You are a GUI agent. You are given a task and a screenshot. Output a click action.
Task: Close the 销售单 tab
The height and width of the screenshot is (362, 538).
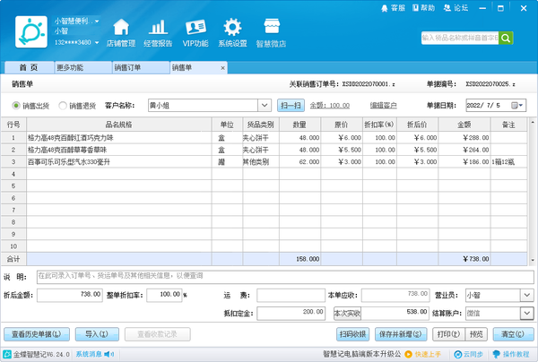[222, 68]
